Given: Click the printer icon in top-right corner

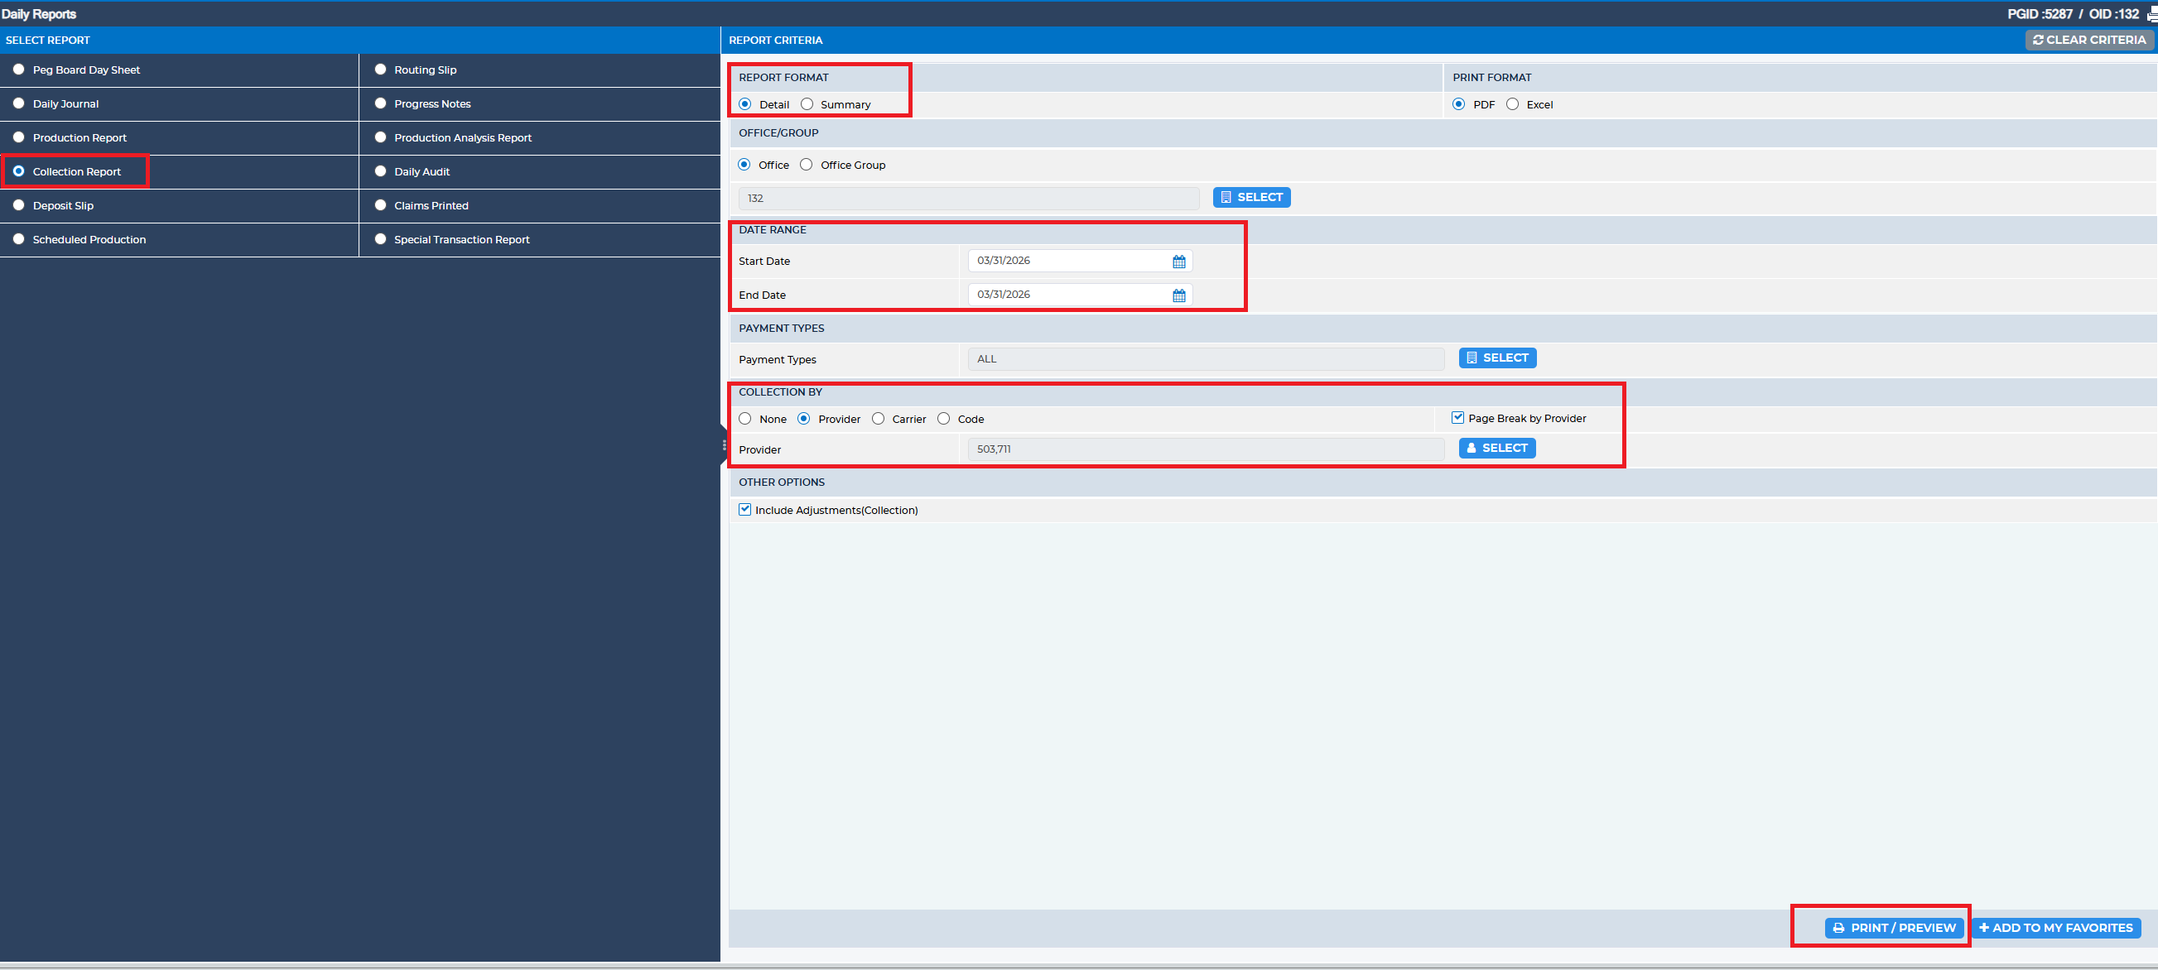Looking at the screenshot, I should click(2151, 14).
